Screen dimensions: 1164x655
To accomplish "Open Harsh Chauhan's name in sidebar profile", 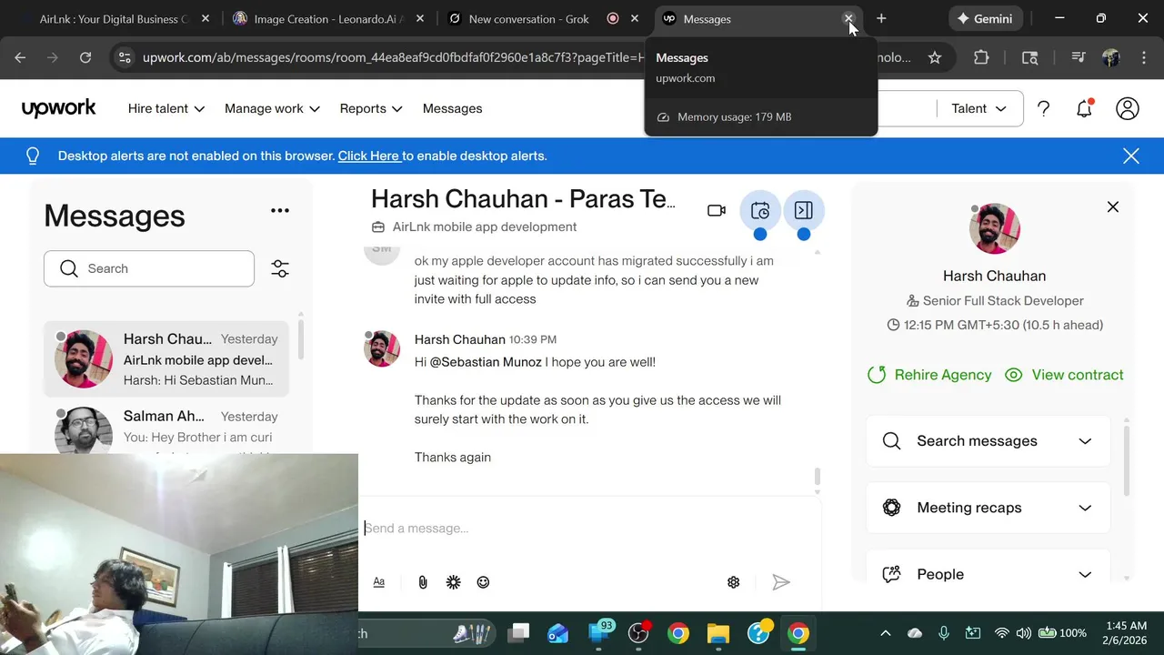I will 994,276.
